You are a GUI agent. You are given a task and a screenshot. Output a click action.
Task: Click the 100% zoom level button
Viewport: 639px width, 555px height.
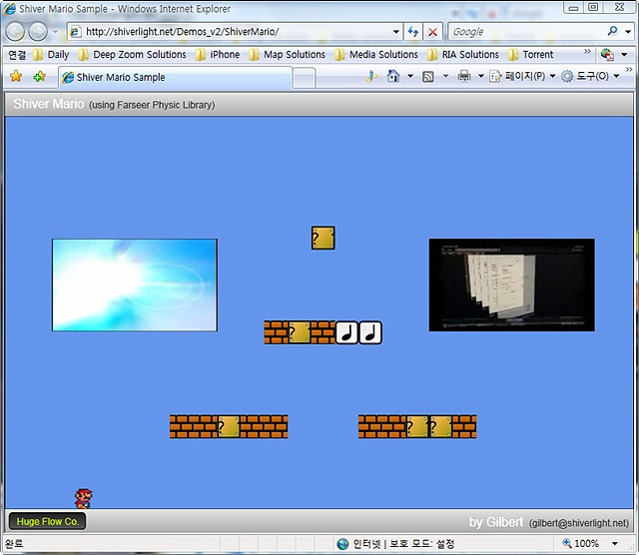581,543
